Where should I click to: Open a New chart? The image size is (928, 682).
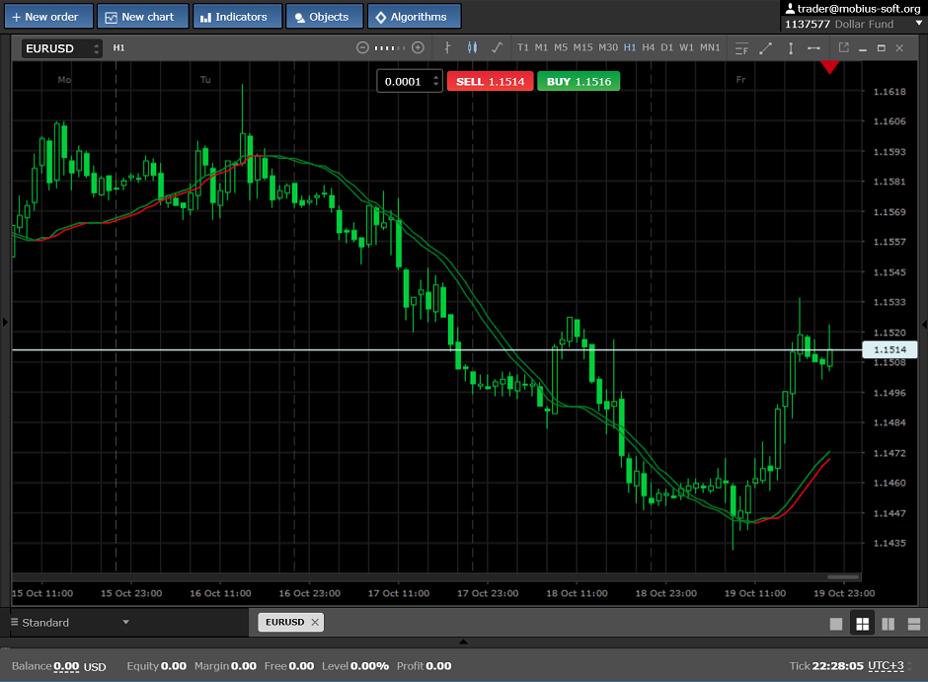[142, 17]
